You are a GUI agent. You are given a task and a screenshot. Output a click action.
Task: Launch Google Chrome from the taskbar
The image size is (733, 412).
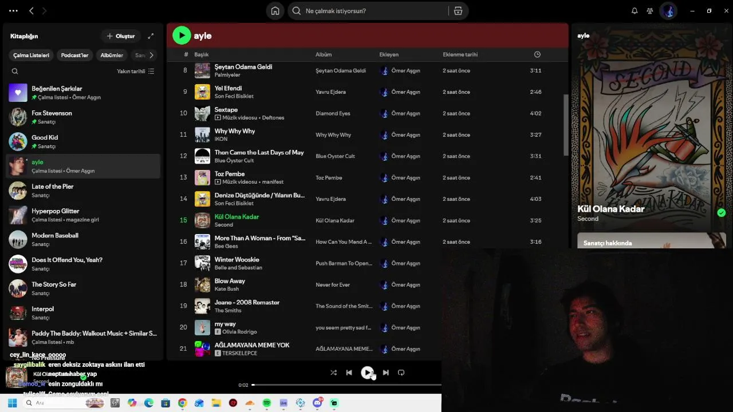tap(182, 403)
